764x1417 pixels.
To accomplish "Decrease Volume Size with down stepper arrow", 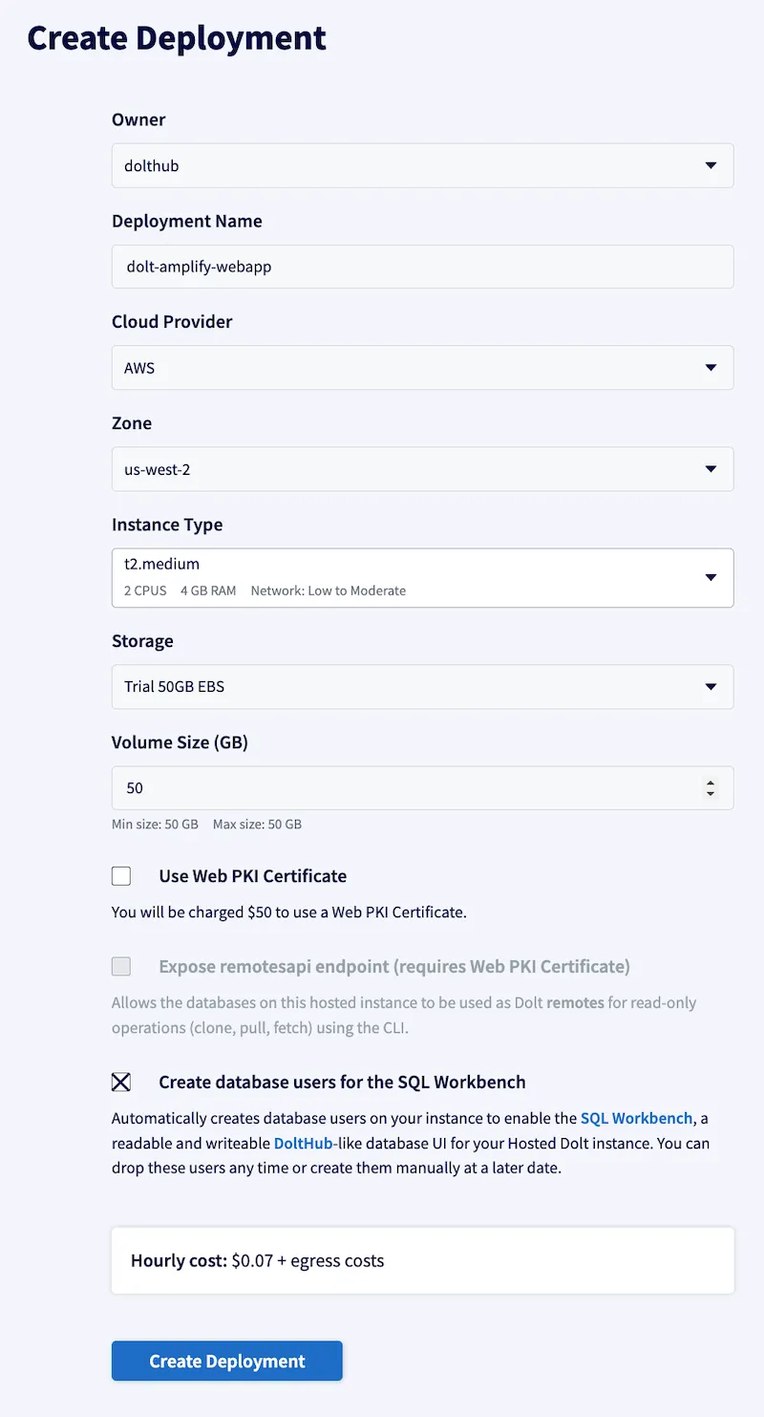I will tap(711, 794).
